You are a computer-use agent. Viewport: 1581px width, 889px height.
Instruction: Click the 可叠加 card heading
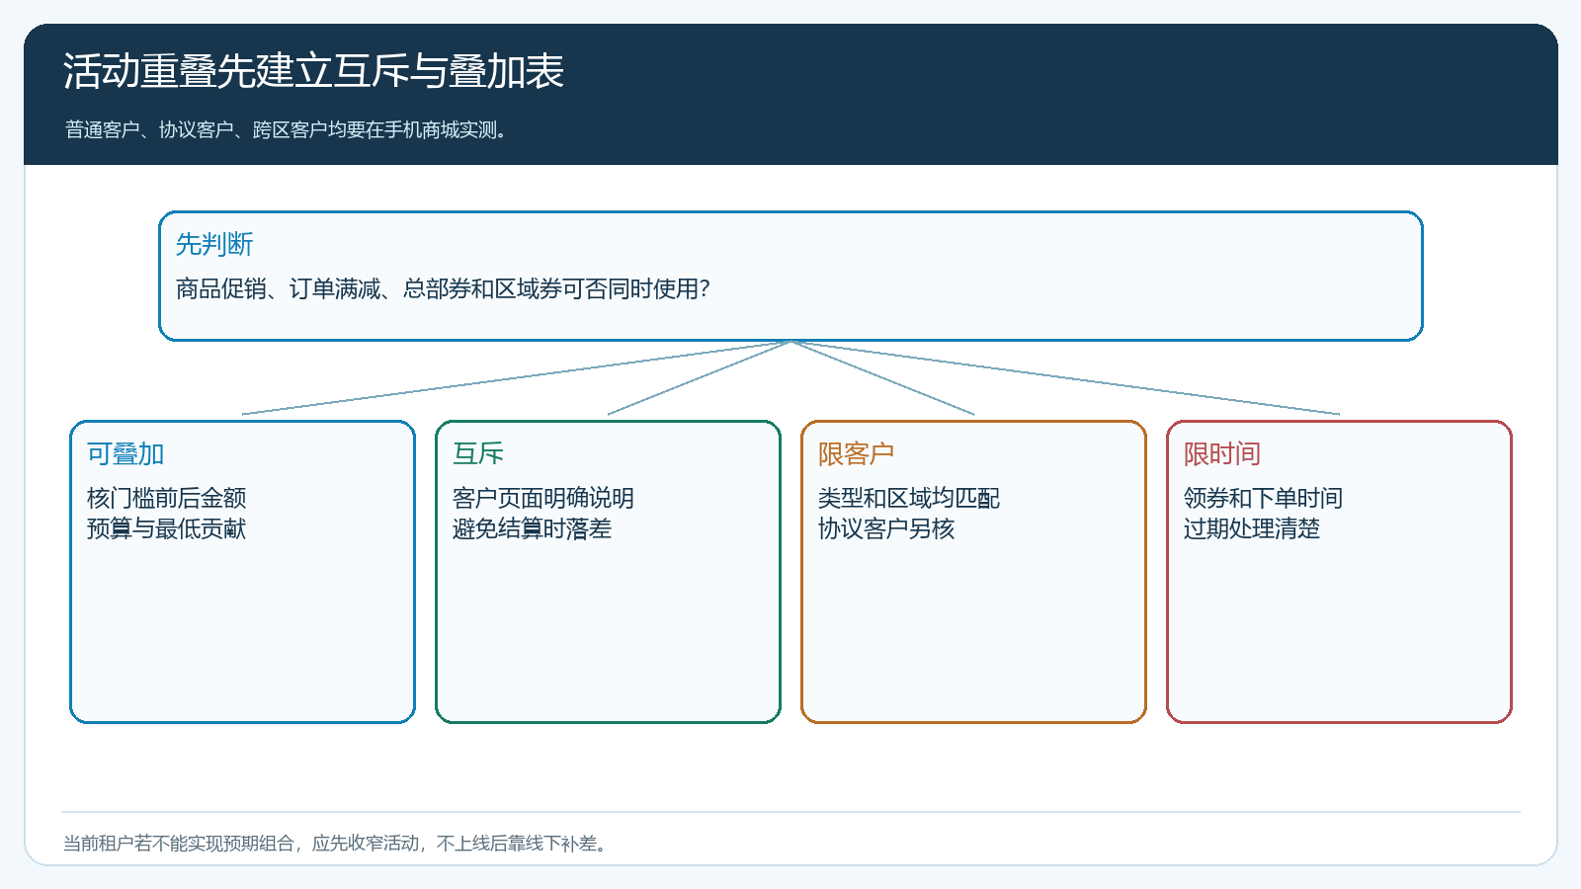(125, 454)
